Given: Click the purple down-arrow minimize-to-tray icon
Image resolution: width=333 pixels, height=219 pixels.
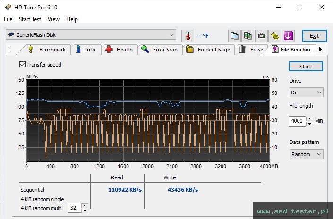Looking at the screenshot, I should tap(288, 36).
